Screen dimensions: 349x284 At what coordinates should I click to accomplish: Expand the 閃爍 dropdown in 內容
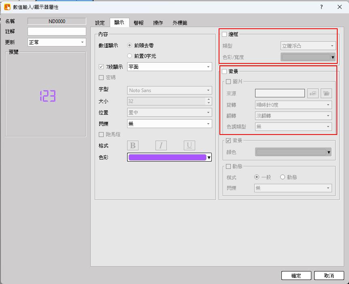[x=169, y=124]
